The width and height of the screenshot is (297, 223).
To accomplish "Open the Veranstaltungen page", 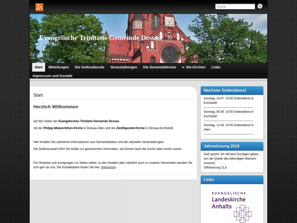I will [124, 67].
